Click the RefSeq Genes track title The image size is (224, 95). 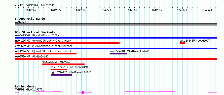pos(25,87)
